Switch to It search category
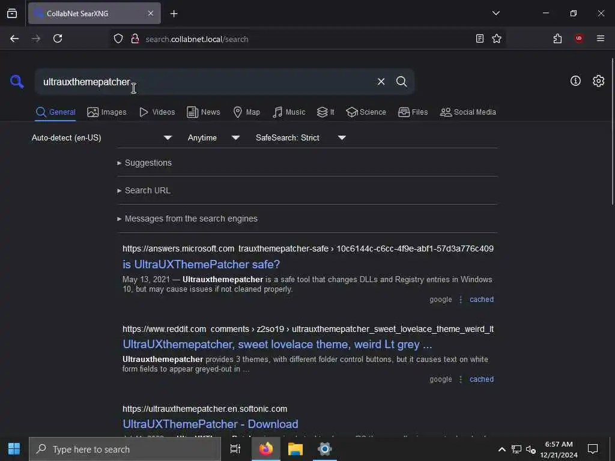Viewport: 615px width, 461px height. coord(326,112)
